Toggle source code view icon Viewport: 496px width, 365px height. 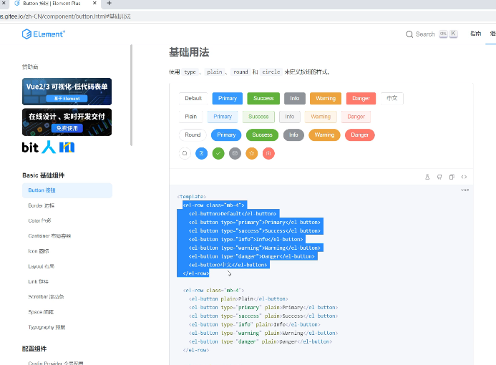tap(464, 177)
